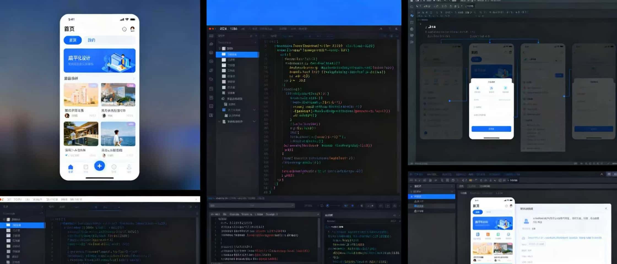Expand the last folder chevron in center file tree

click(x=254, y=122)
